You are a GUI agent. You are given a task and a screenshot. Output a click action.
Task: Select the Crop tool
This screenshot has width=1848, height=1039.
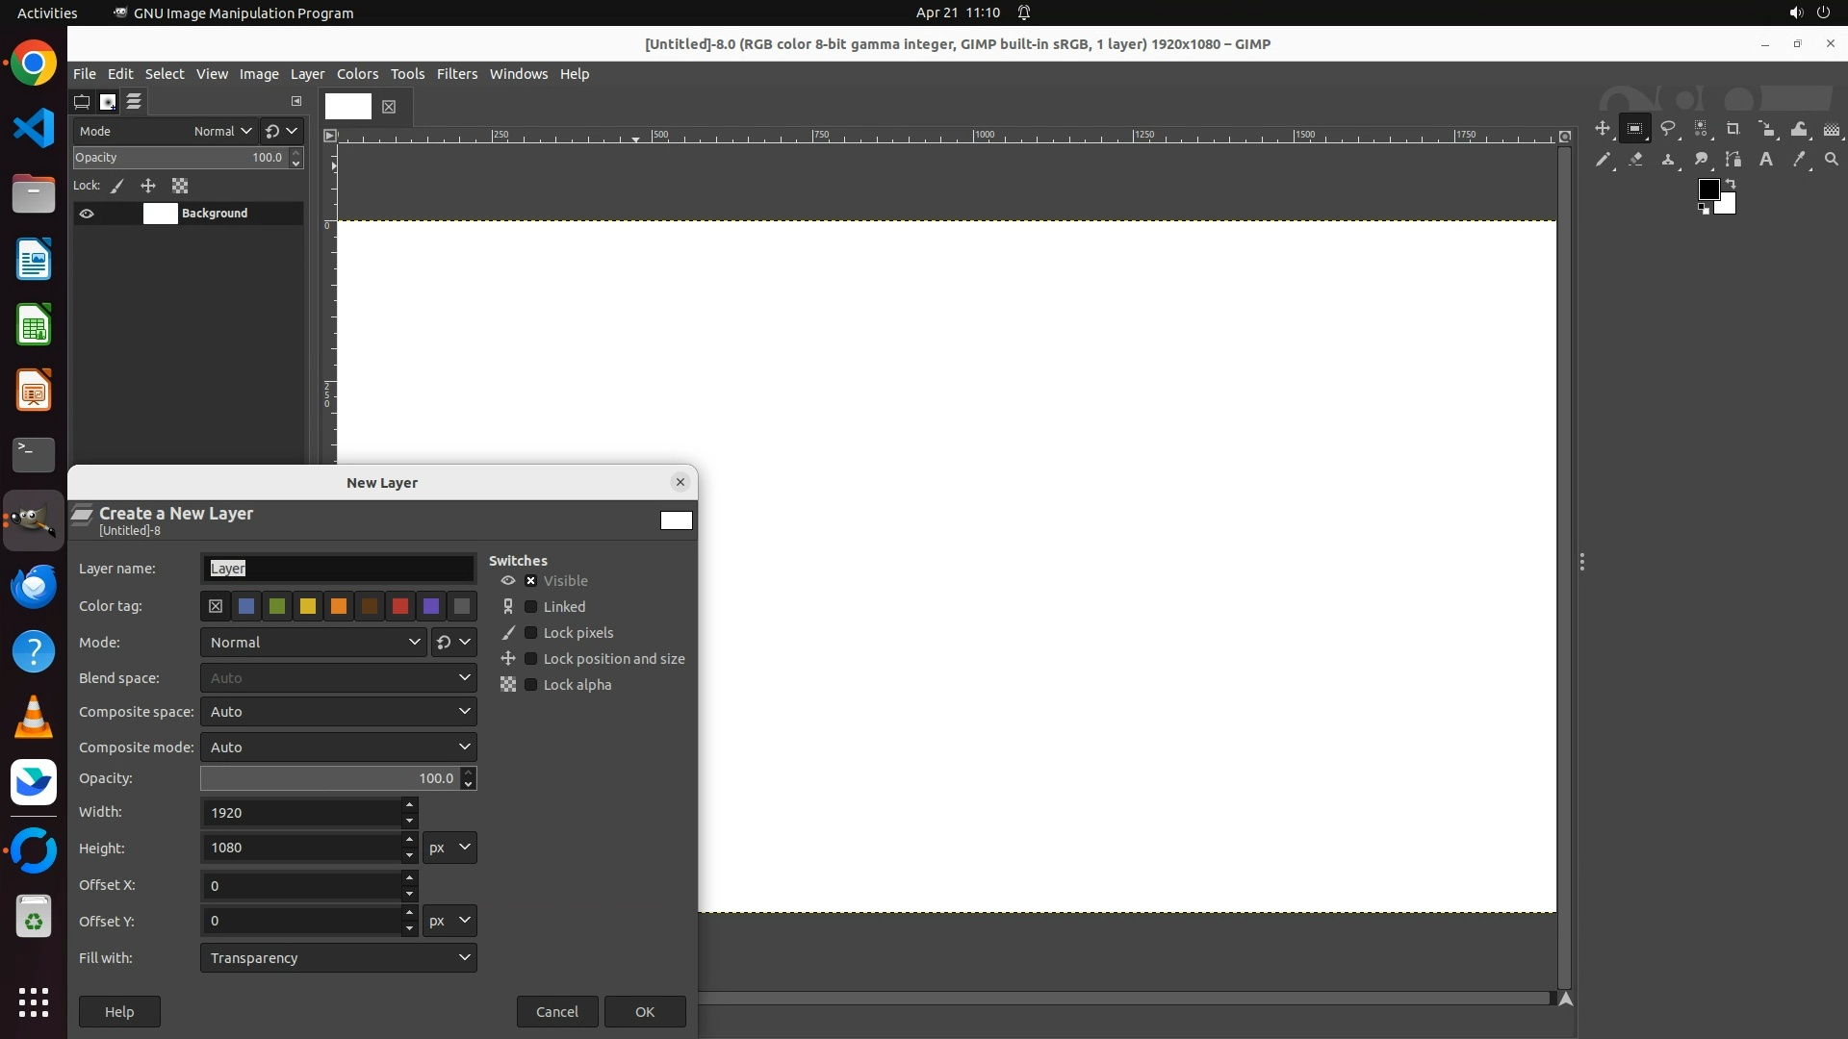1733,129
